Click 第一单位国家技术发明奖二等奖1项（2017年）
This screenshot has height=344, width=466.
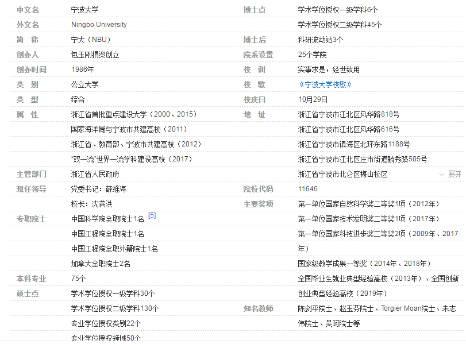[369, 219]
